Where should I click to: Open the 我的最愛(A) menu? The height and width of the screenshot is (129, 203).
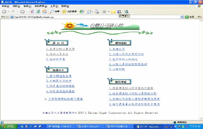(41, 6)
